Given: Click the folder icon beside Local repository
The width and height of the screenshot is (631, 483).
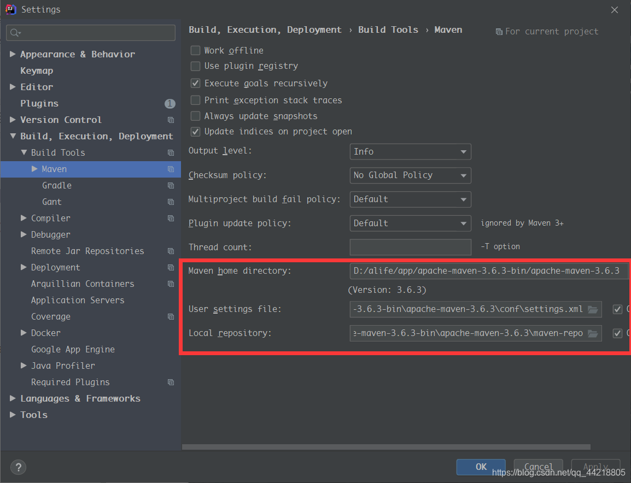Looking at the screenshot, I should pos(594,333).
